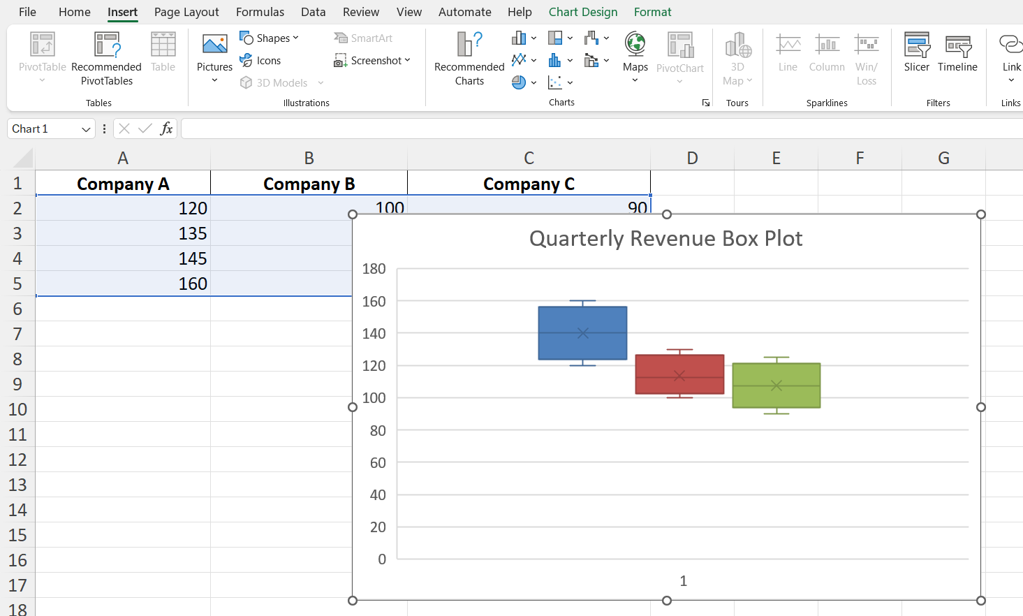The width and height of the screenshot is (1023, 616).
Task: Click the Recommended PivotTables button
Action: click(106, 59)
